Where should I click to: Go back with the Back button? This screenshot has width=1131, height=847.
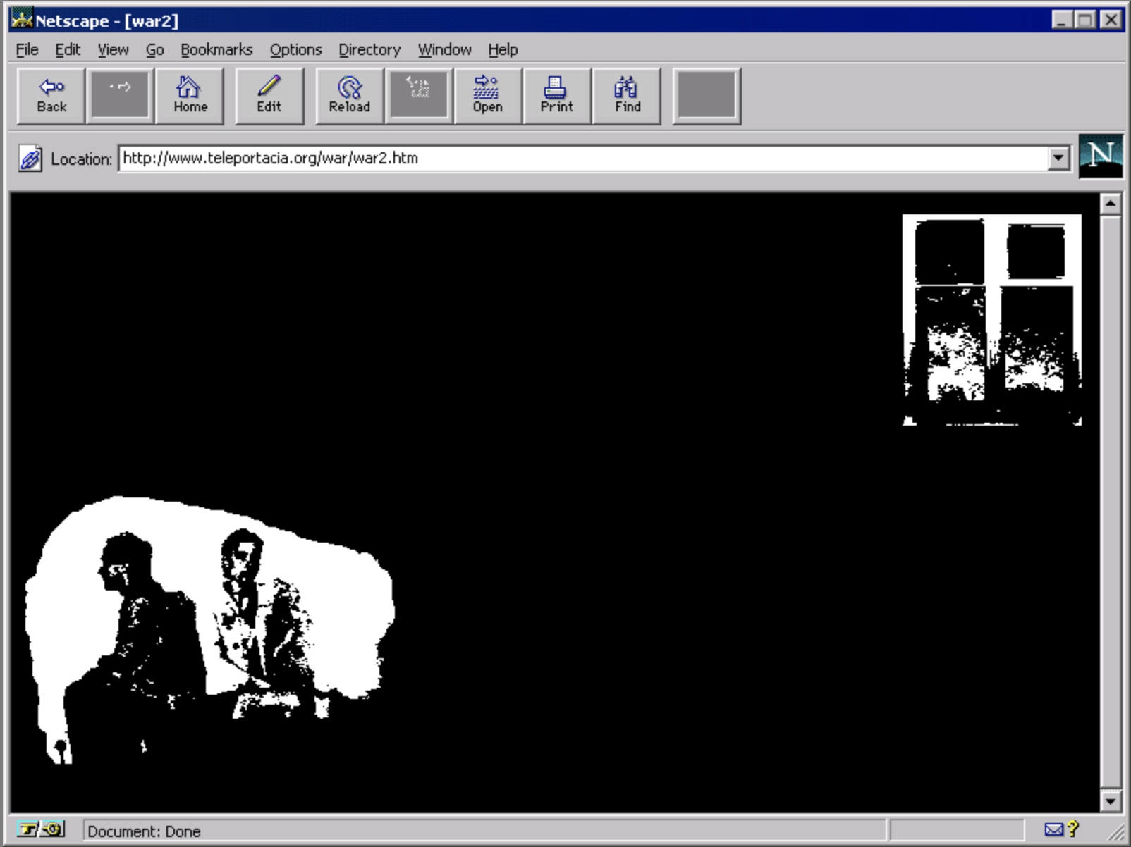tap(51, 97)
